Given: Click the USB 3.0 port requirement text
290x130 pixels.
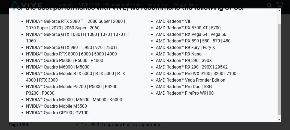Looking at the screenshot, I should tap(120, 125).
